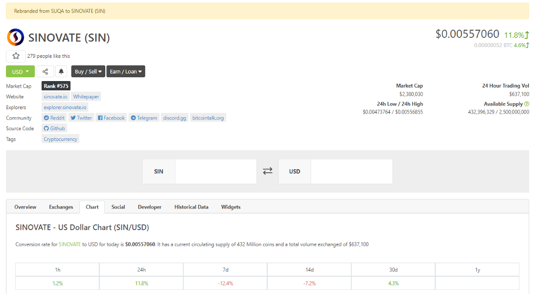
Task: Open the Facebook community link
Action: [111, 118]
